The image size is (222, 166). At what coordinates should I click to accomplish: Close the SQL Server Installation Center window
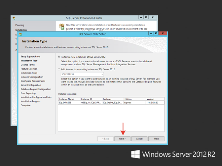click(x=153, y=17)
